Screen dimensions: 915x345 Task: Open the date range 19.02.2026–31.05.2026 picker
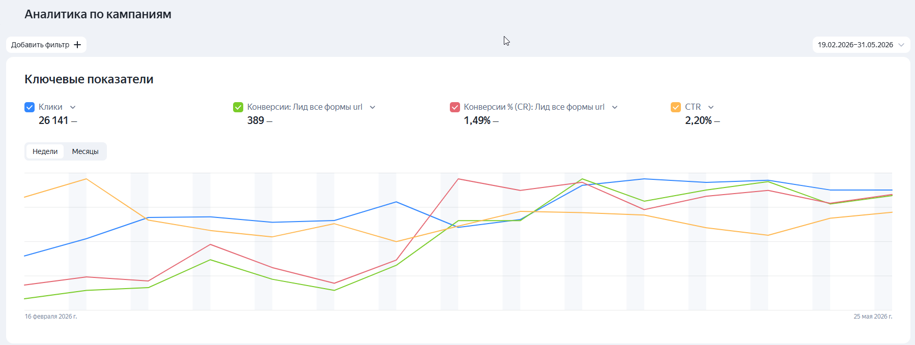pyautogui.click(x=861, y=45)
